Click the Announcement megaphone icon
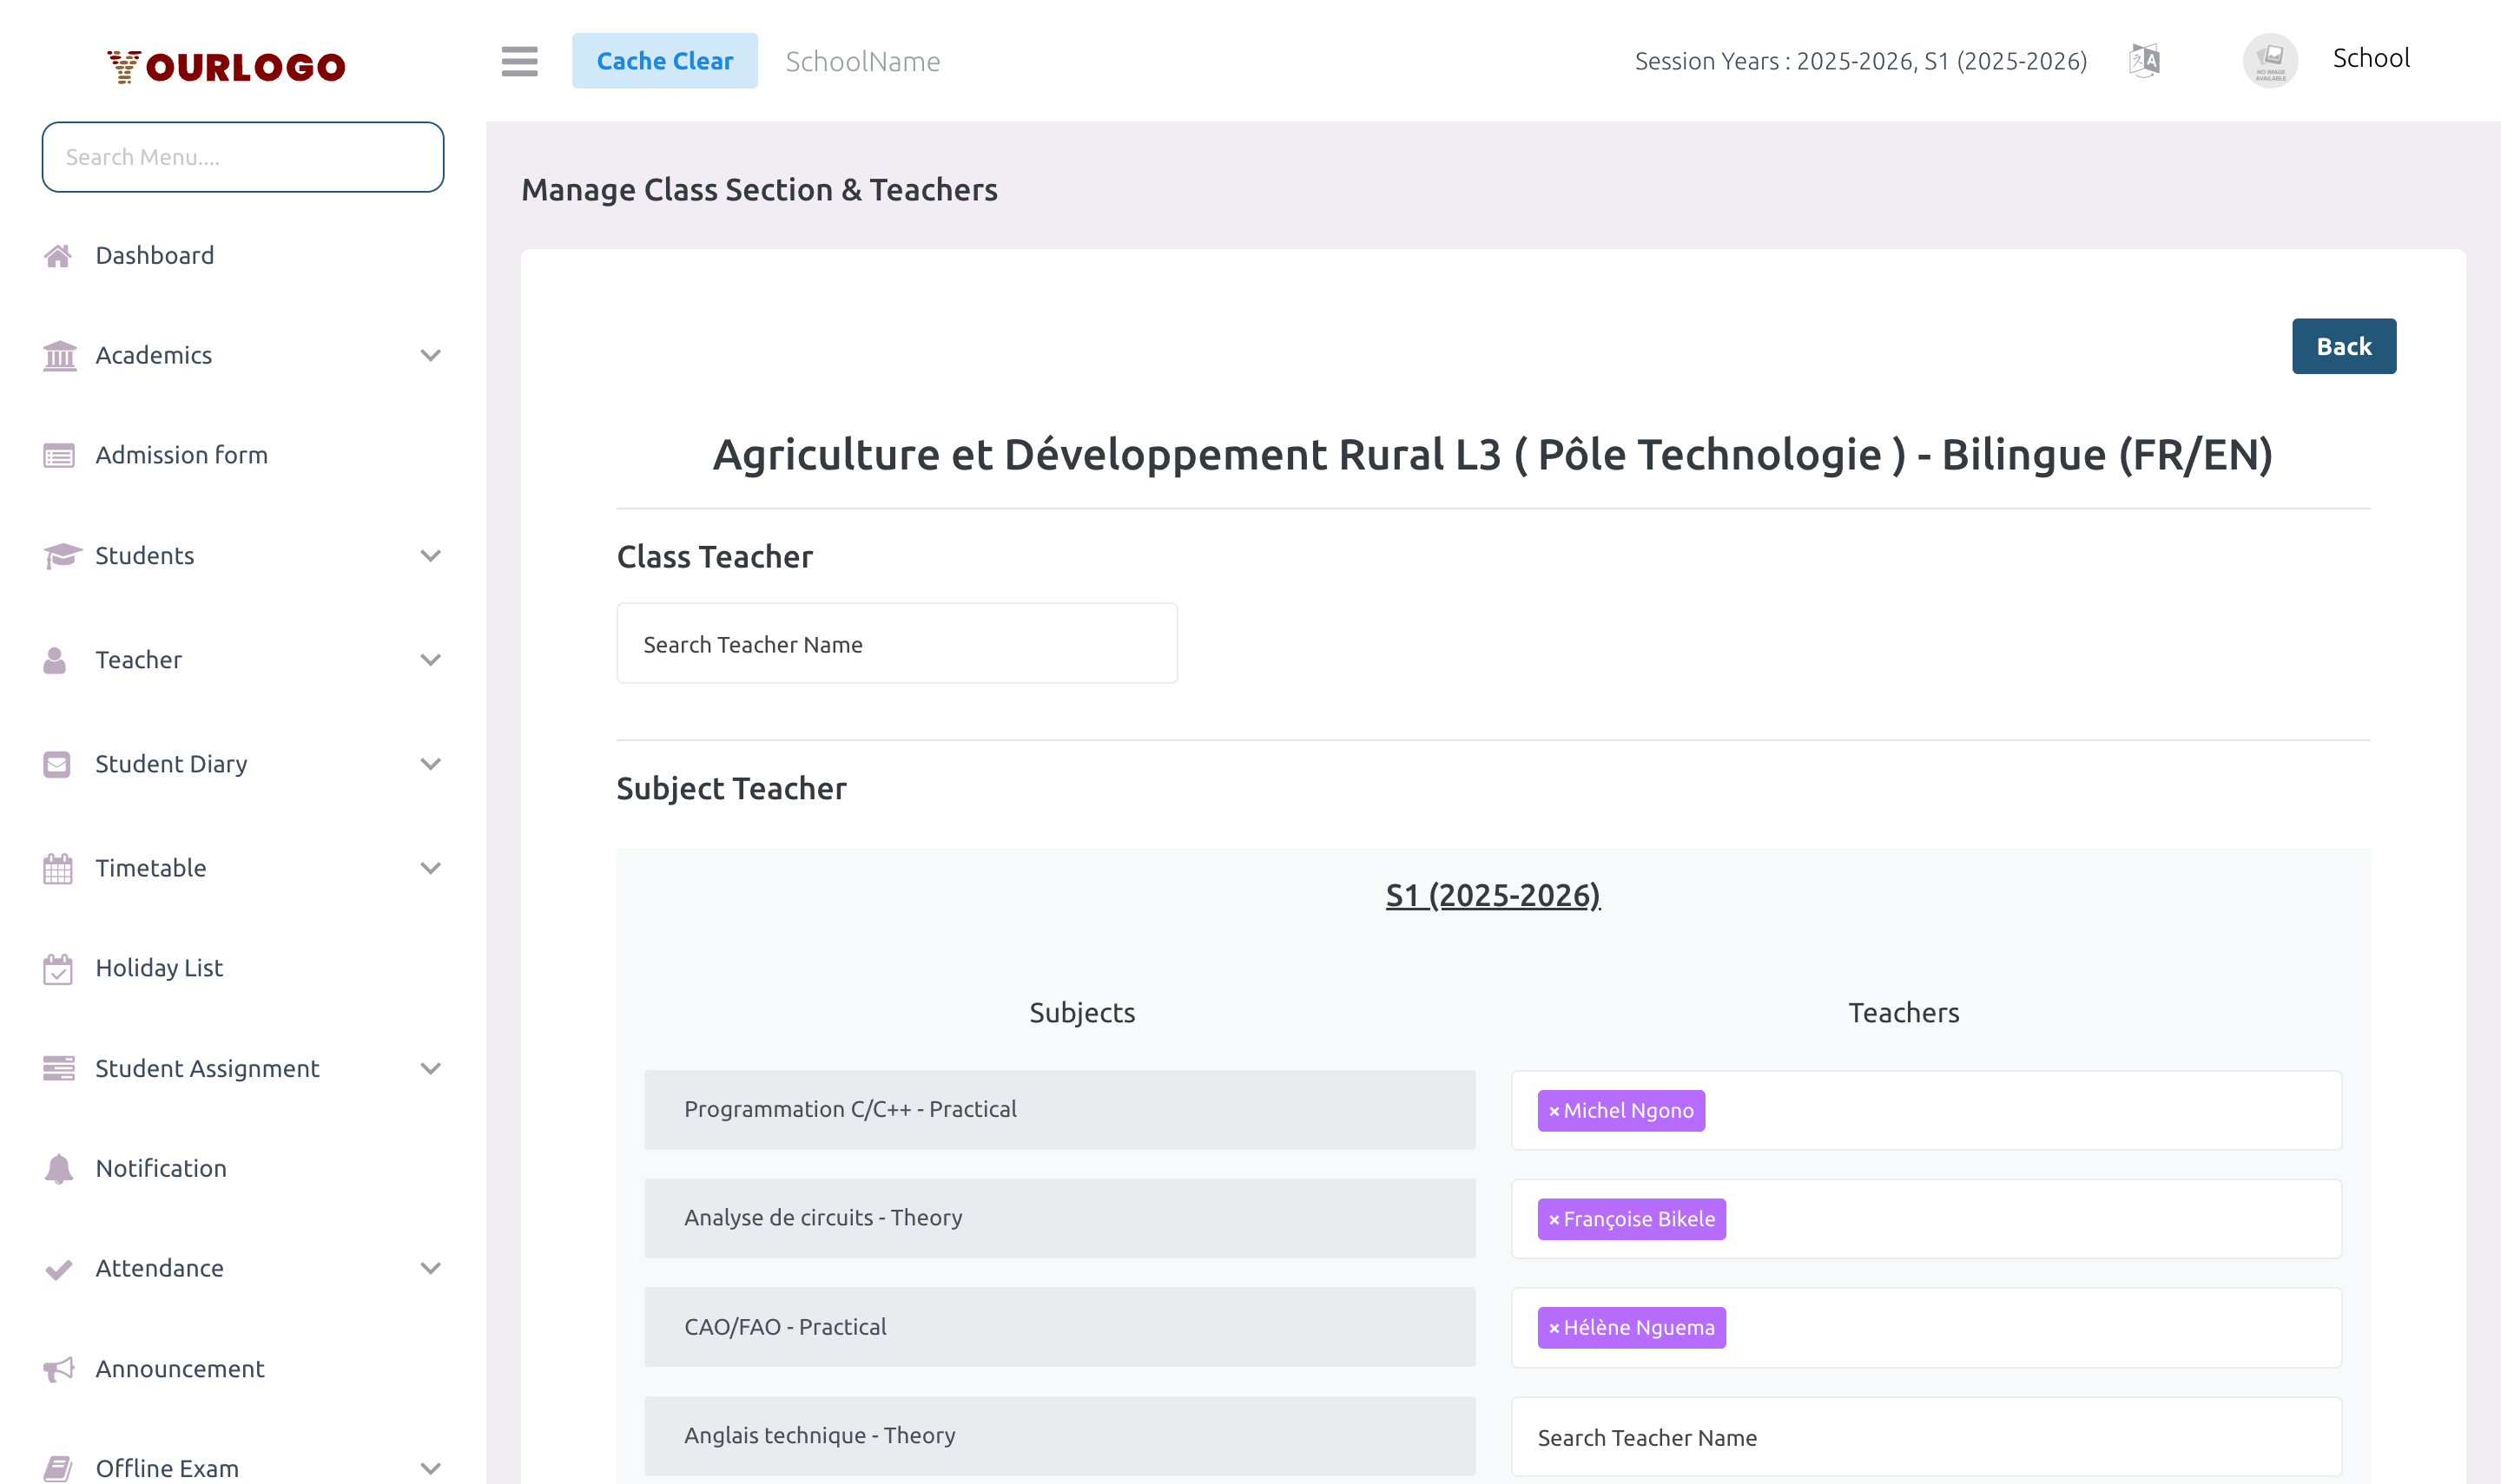This screenshot has width=2501, height=1484. [58, 1368]
